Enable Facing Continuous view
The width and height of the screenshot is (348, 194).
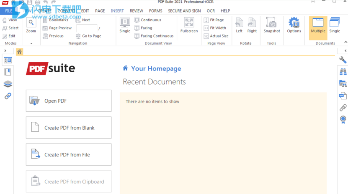tap(154, 36)
